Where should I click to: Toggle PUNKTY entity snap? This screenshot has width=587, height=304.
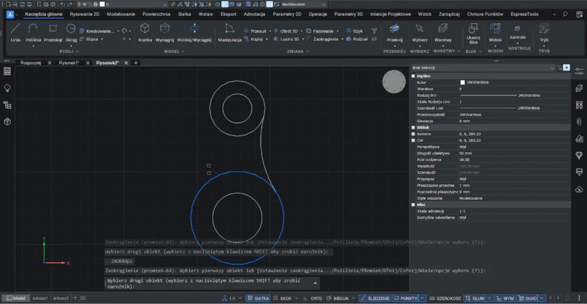405,298
